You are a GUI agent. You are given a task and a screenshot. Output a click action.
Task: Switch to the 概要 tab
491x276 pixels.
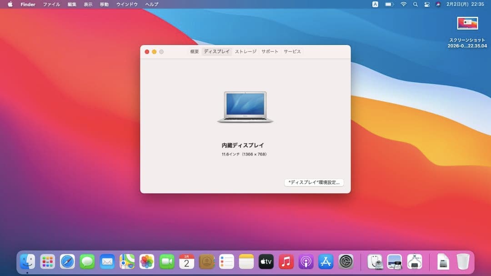coord(194,51)
